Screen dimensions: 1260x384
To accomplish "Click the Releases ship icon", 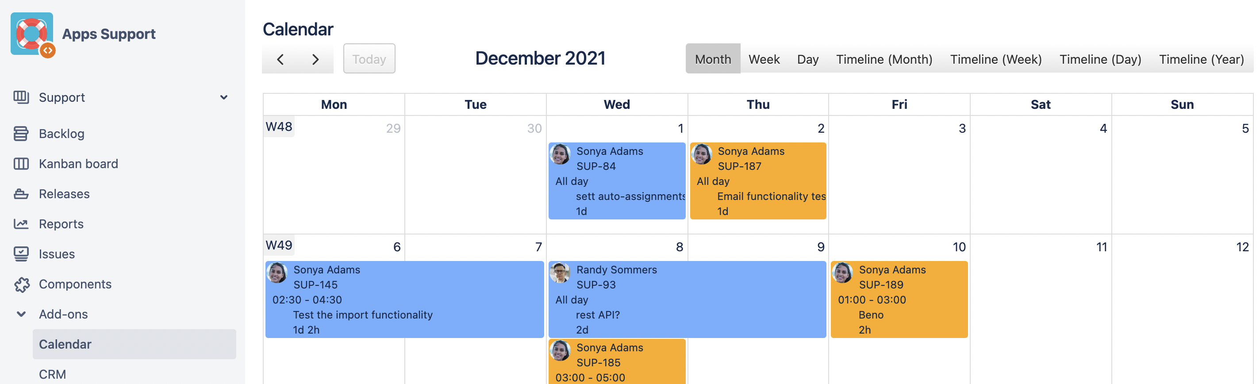I will 21,194.
